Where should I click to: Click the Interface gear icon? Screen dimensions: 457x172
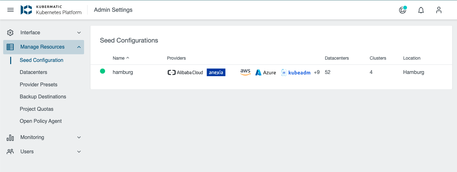pos(10,33)
